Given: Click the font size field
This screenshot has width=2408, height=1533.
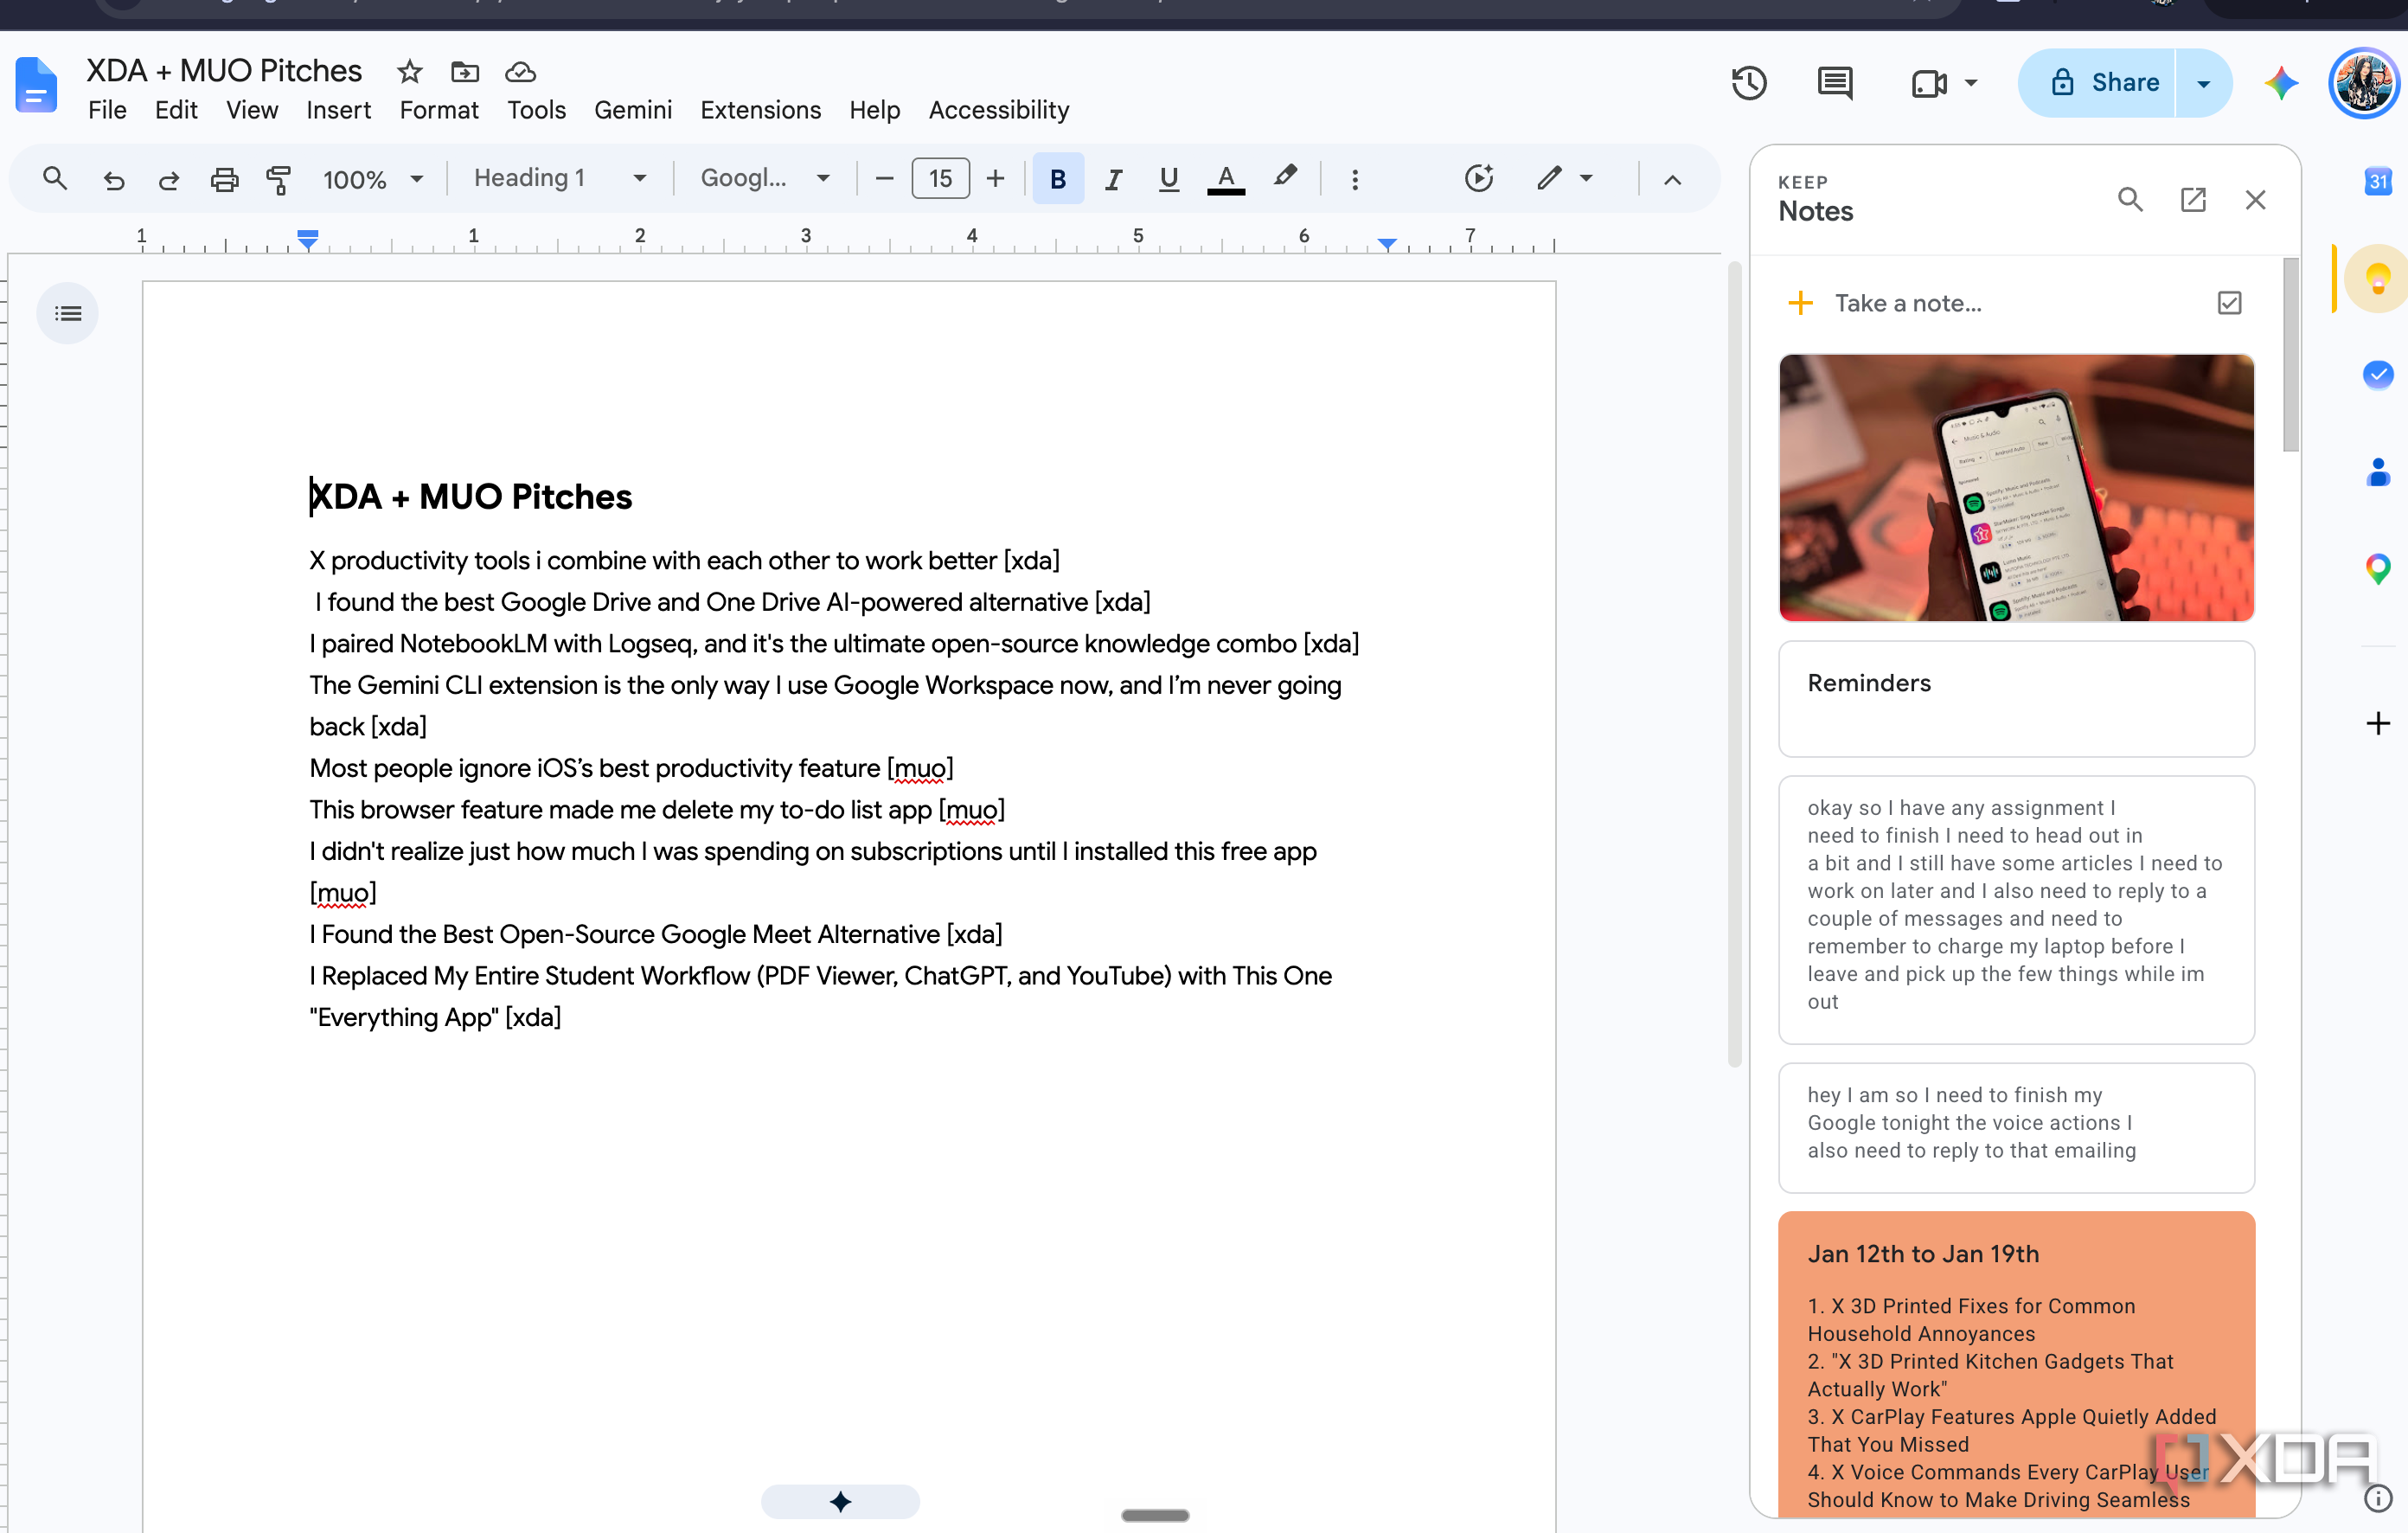Looking at the screenshot, I should coord(940,179).
